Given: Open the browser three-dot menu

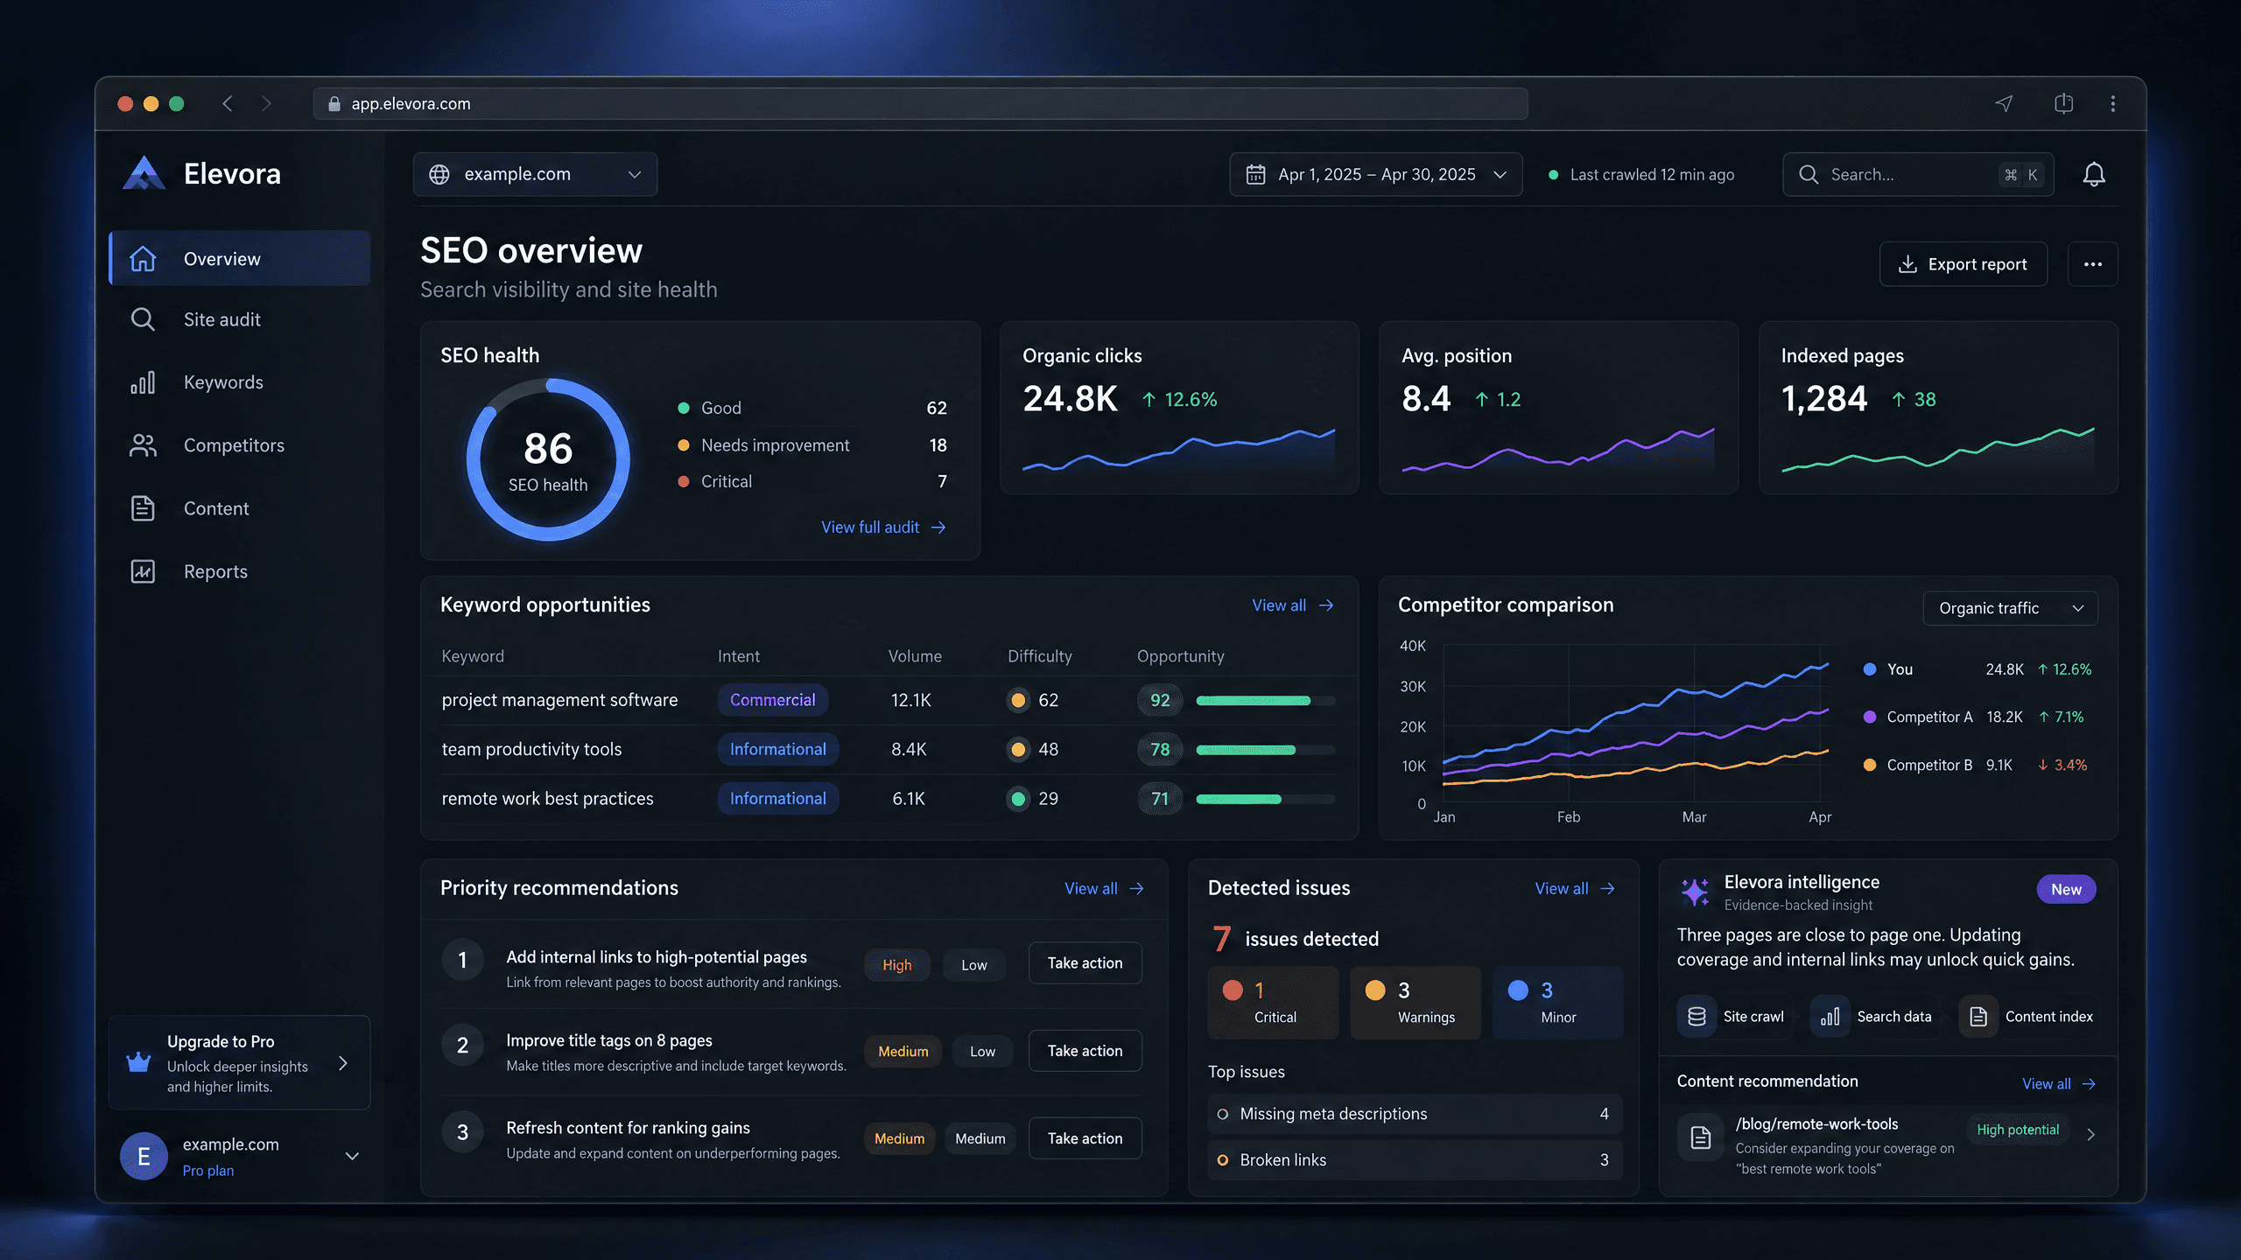Looking at the screenshot, I should [x=2112, y=103].
